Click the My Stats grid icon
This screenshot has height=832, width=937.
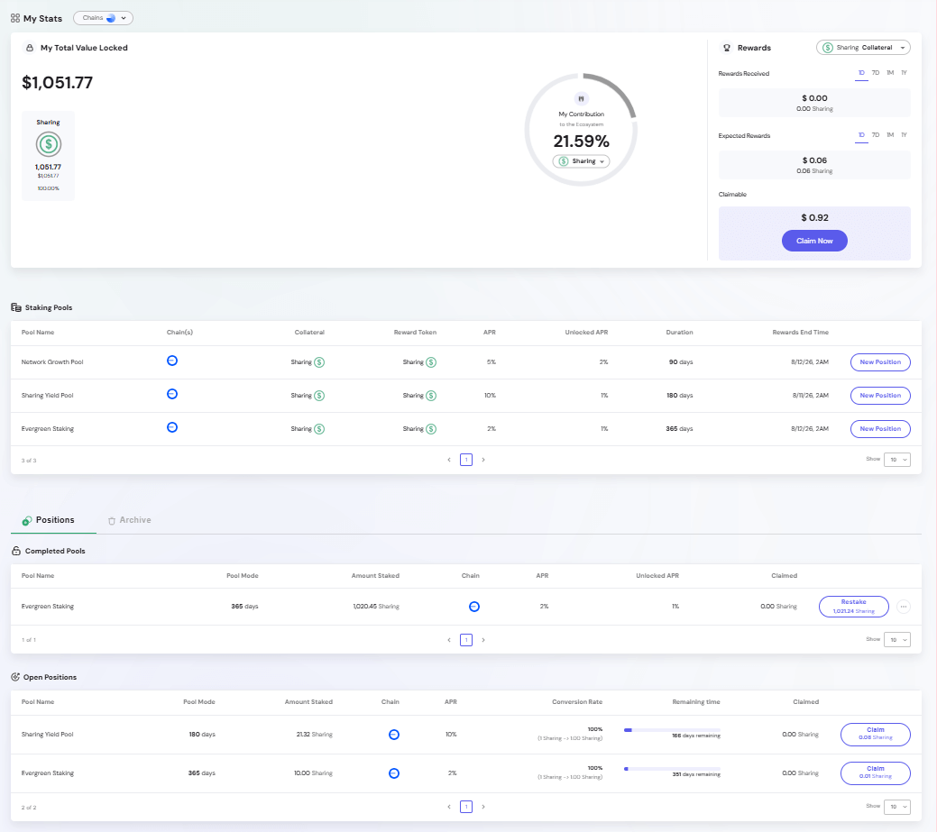14,18
